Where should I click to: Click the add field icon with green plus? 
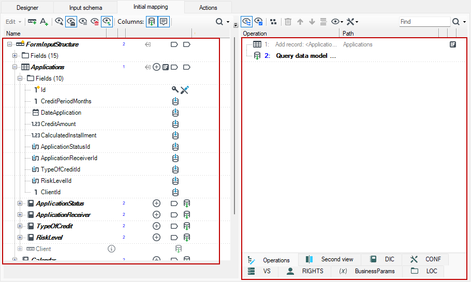[32, 22]
